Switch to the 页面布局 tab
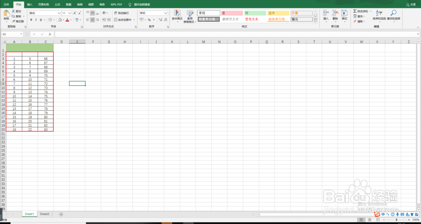 tap(43, 5)
